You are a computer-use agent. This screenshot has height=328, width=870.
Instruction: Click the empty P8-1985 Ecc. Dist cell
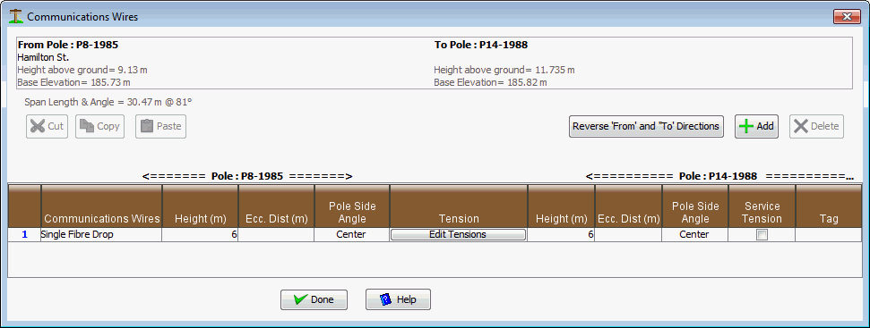pyautogui.click(x=276, y=234)
